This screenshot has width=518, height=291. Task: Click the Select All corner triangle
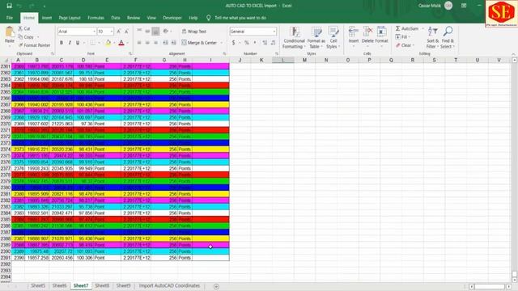[6, 60]
